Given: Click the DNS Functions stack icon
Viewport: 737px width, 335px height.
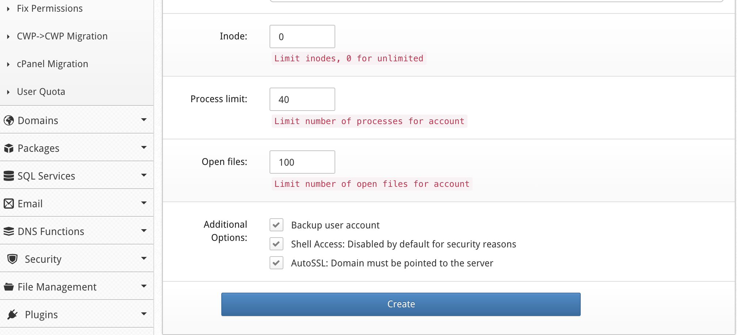Looking at the screenshot, I should tap(9, 231).
